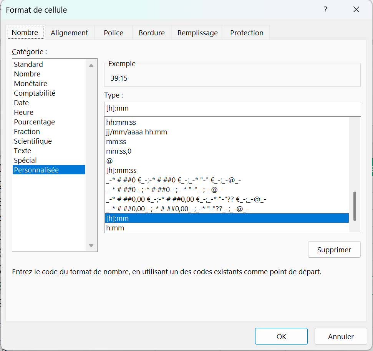Image resolution: width=373 pixels, height=351 pixels.
Task: Pick the Pourcentage category
Action: coord(49,122)
